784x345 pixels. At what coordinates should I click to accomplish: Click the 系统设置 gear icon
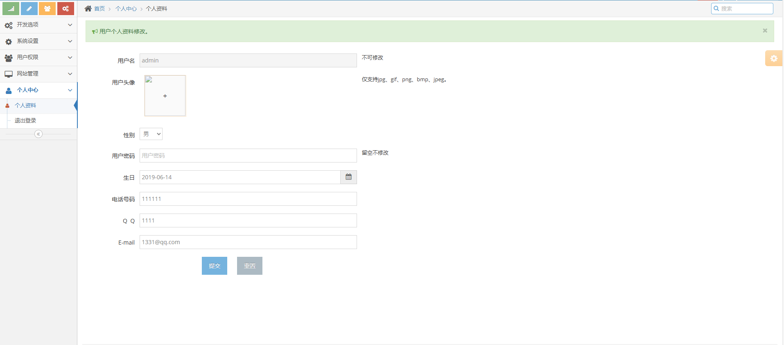pos(9,42)
